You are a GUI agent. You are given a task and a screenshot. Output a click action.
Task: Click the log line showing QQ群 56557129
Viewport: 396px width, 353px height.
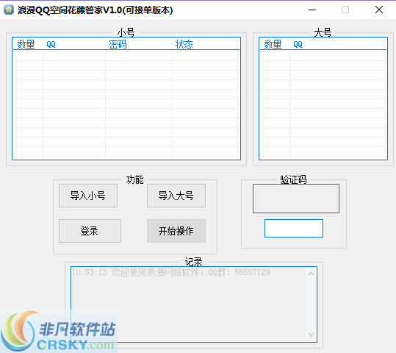pyautogui.click(x=171, y=272)
